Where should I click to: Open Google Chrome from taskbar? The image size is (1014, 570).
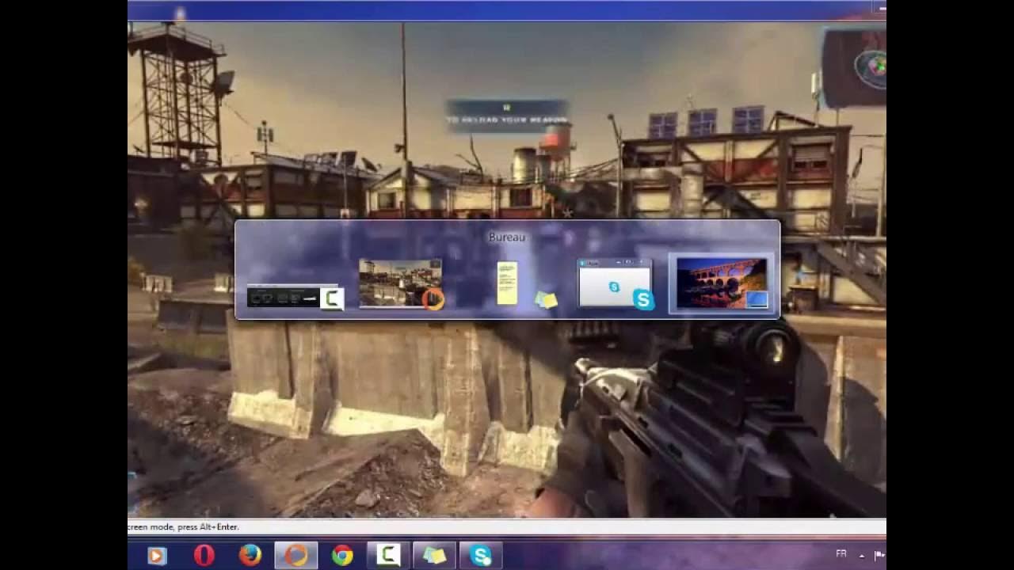(x=342, y=556)
